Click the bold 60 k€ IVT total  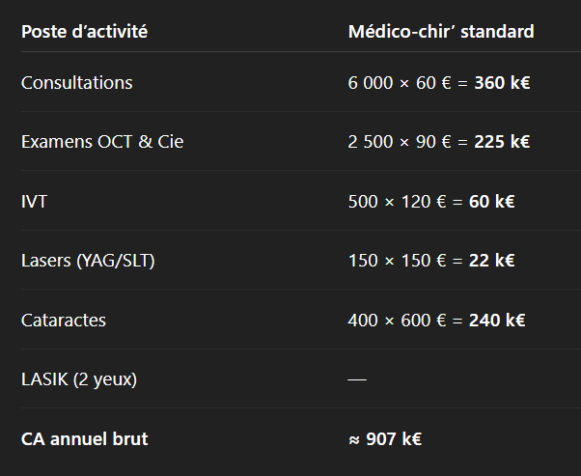point(493,202)
